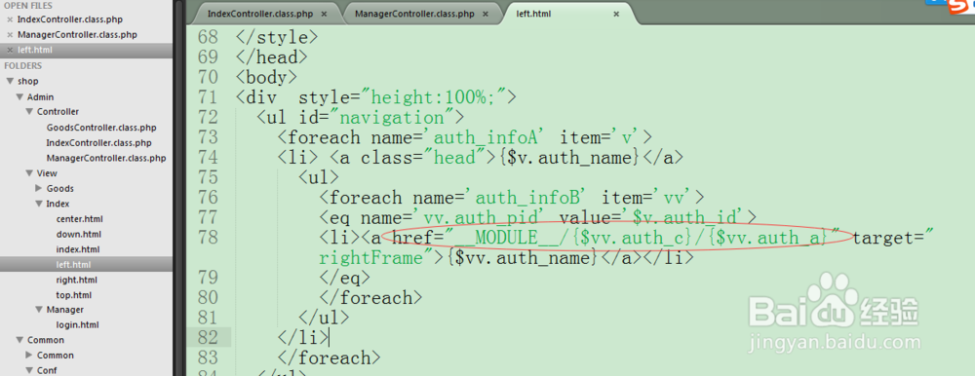Expand the nested Common subfolder

(x=30, y=356)
